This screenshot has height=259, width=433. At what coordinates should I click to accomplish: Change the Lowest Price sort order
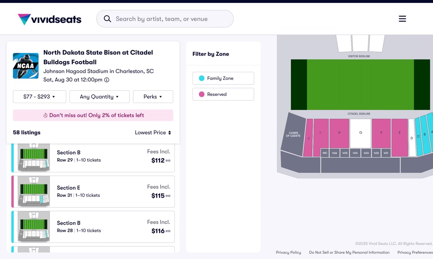click(153, 133)
